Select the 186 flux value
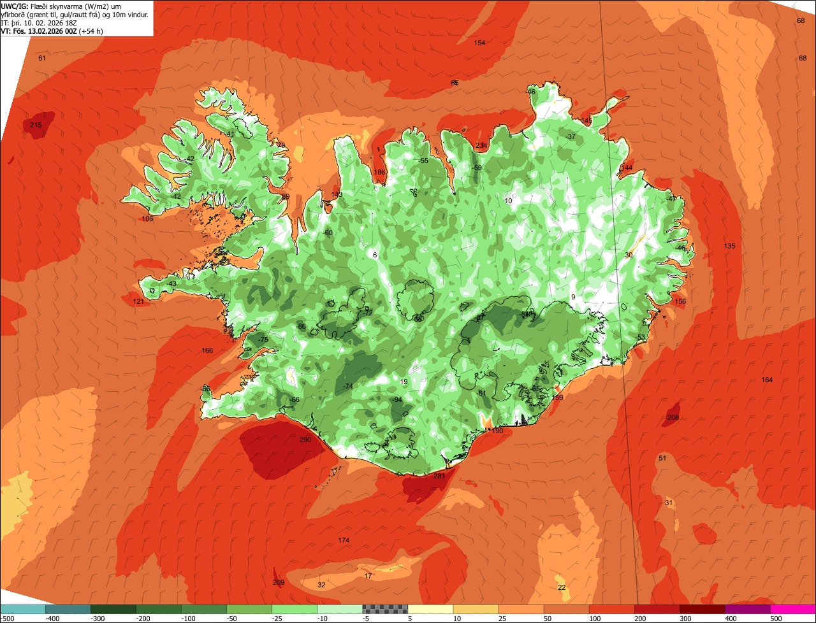 click(x=379, y=172)
